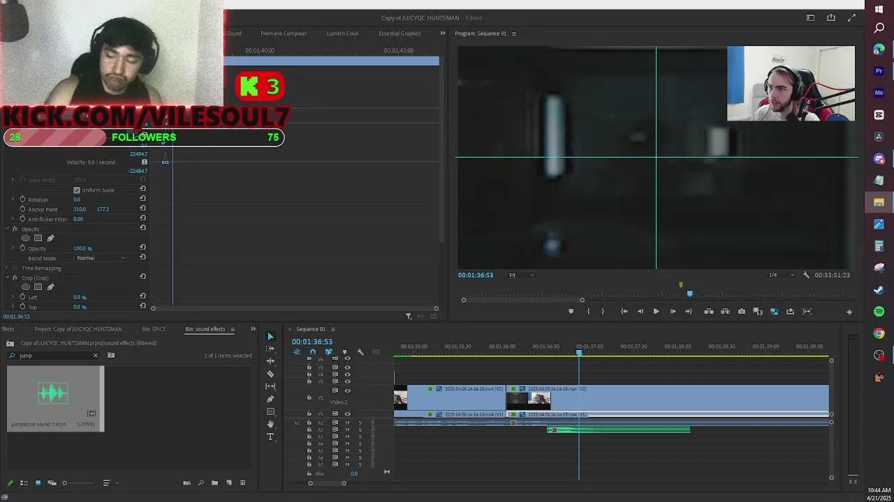Click the New Bin folder icon in Project panel

pyautogui.click(x=214, y=482)
